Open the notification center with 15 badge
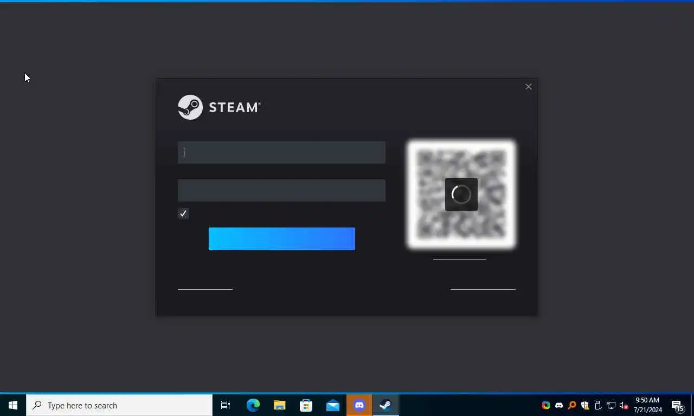 click(678, 405)
